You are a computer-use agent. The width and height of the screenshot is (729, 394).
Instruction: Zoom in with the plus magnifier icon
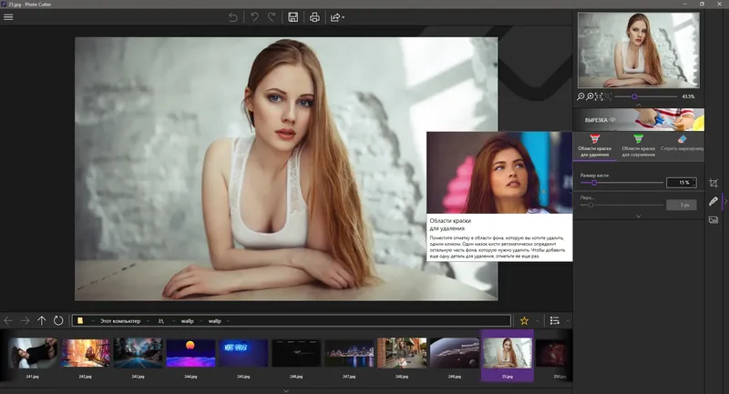point(590,96)
